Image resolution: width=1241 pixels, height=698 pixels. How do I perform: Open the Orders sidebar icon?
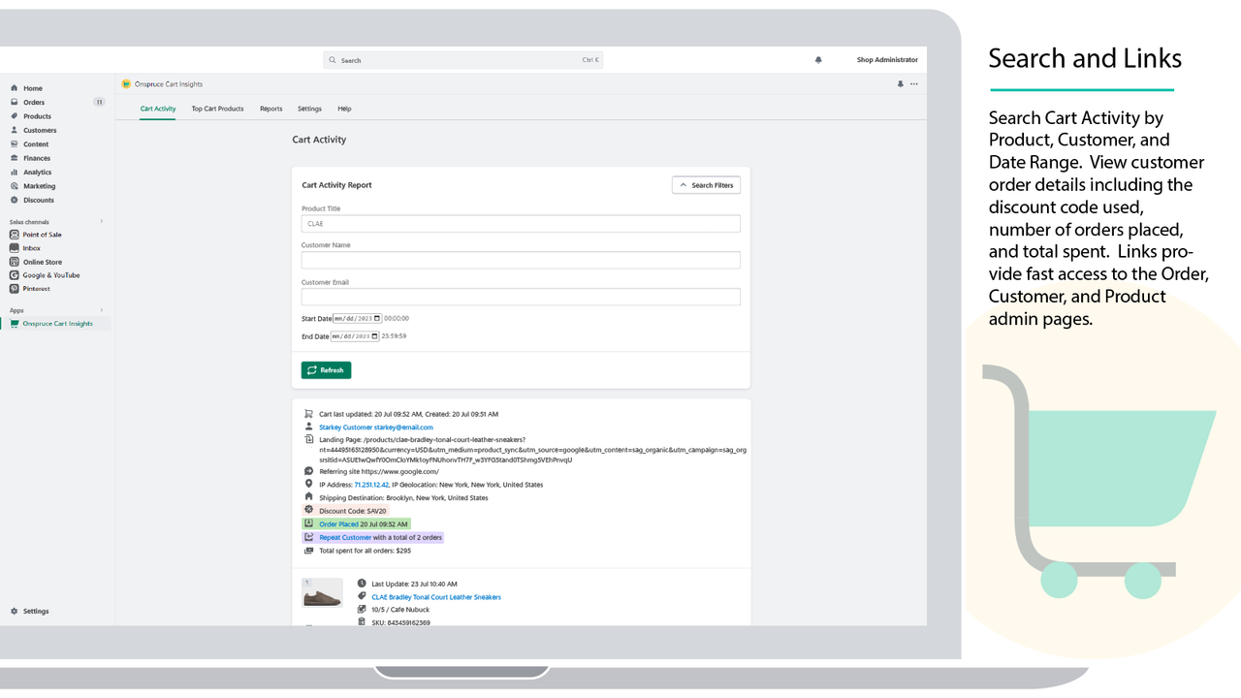pos(15,102)
